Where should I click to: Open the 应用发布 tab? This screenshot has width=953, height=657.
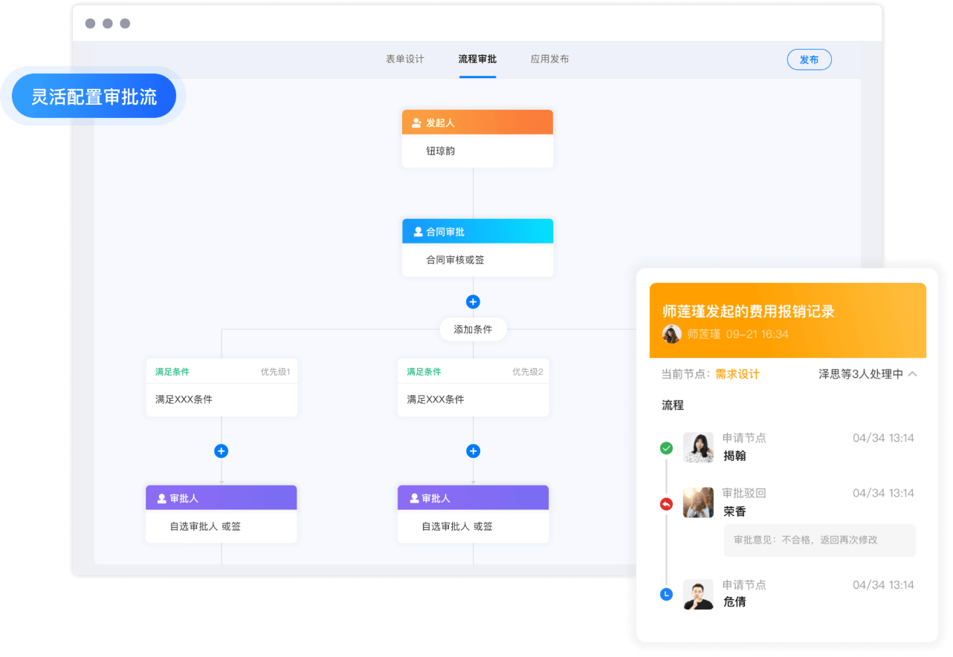(x=549, y=59)
